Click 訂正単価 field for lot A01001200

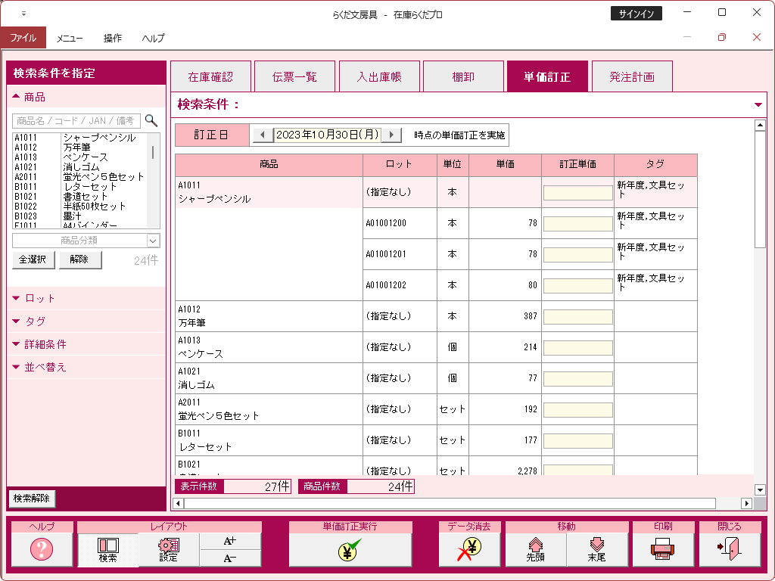pos(577,224)
